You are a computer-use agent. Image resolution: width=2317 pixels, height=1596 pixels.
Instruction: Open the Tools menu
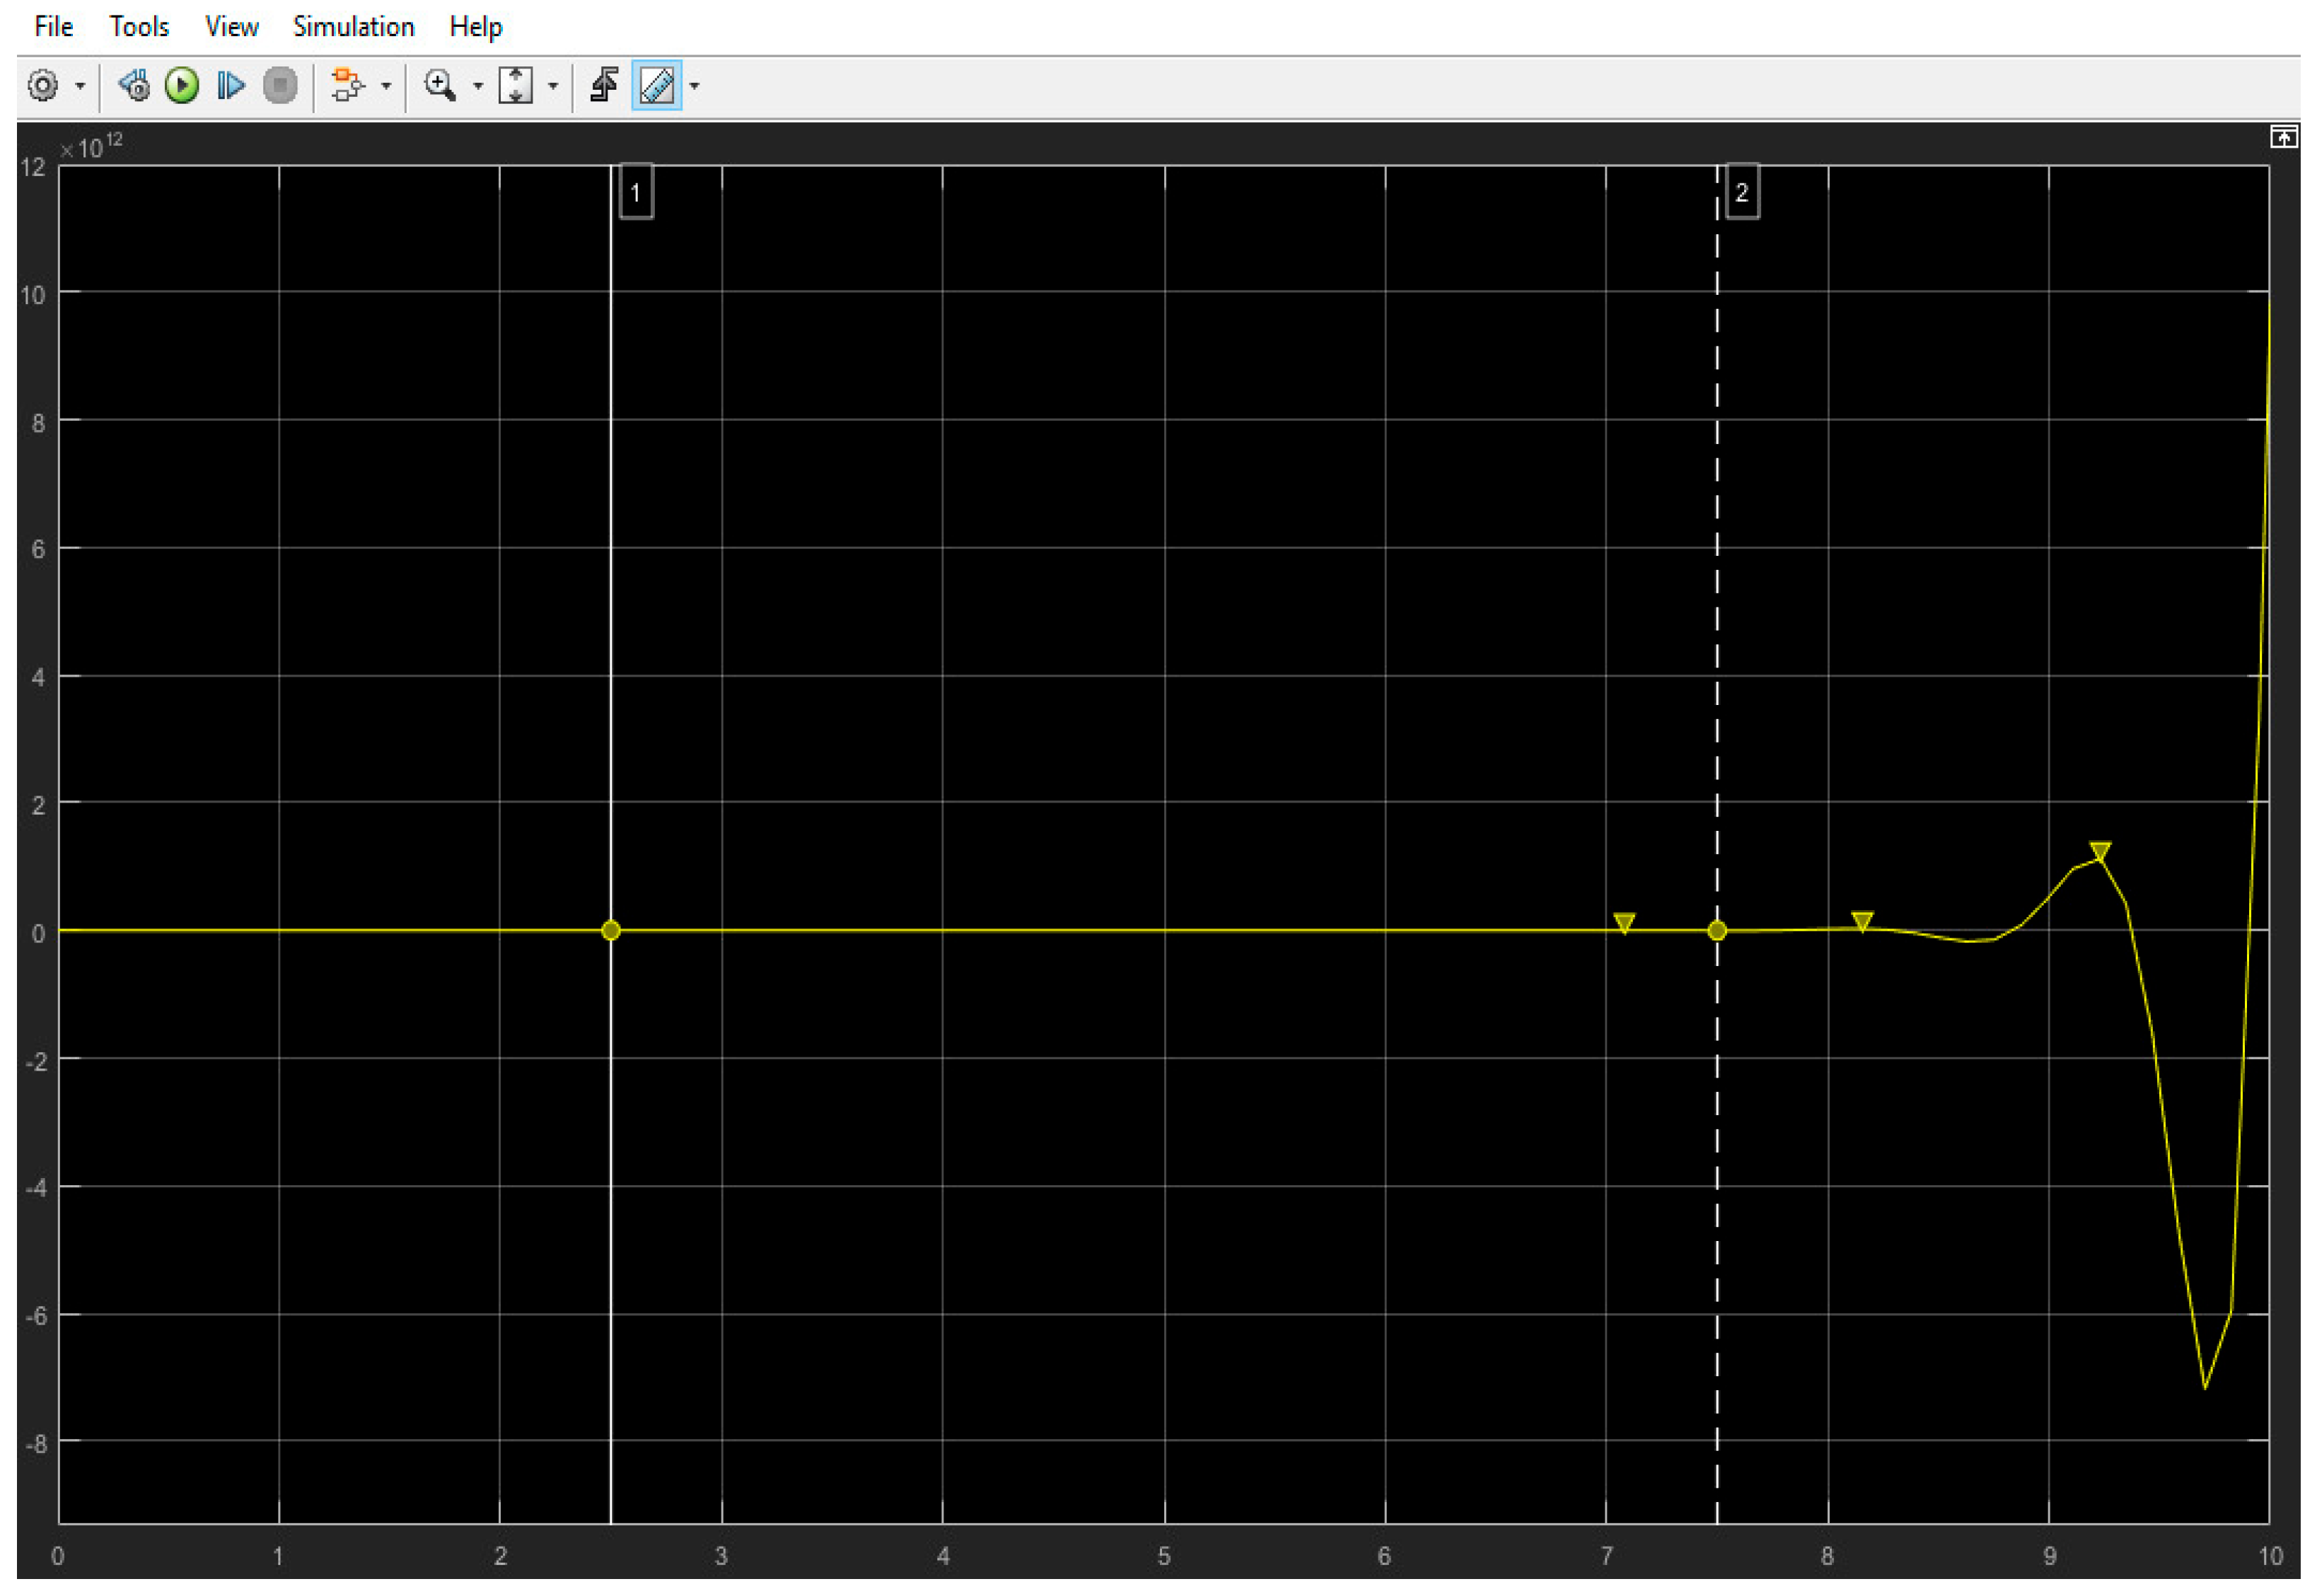point(139,27)
